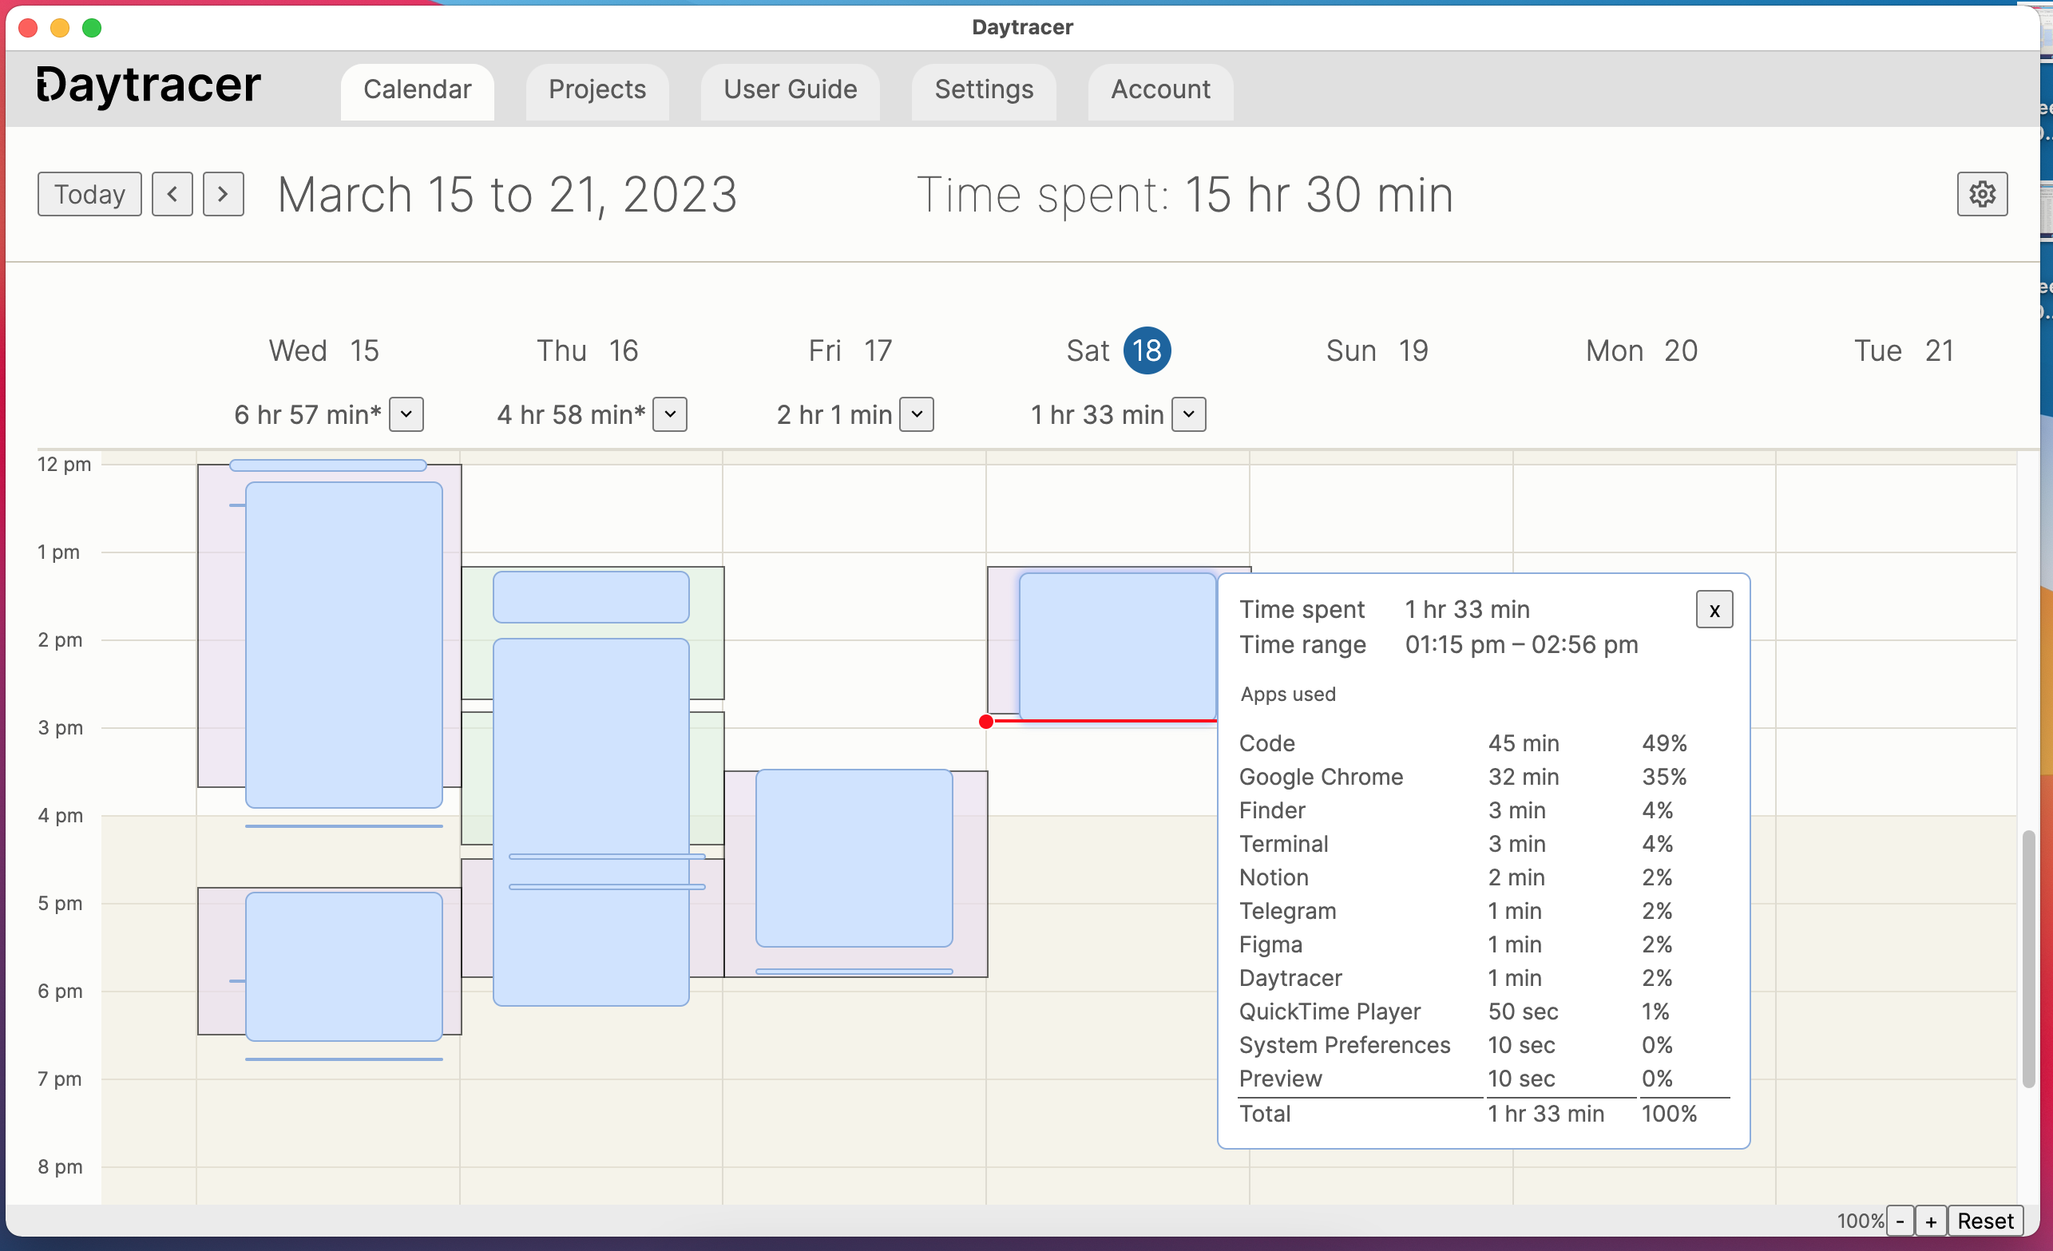Go to the previous week
2053x1251 pixels.
point(172,194)
